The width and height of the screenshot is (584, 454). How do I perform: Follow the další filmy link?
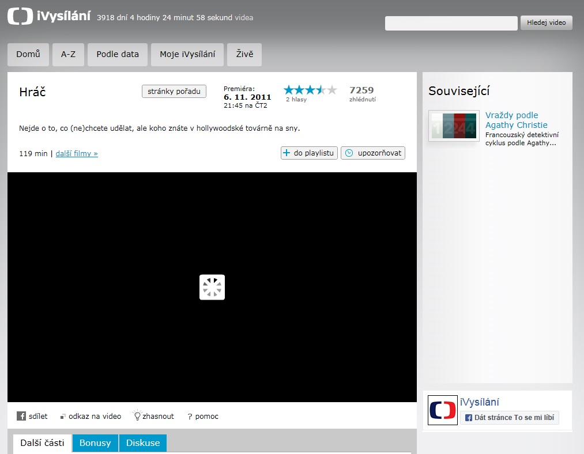(77, 154)
